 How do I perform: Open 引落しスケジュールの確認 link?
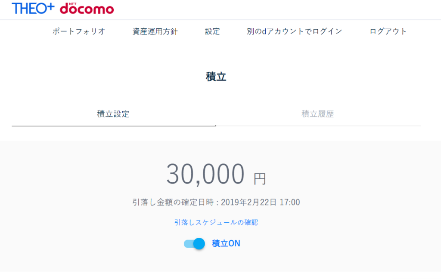(x=216, y=222)
